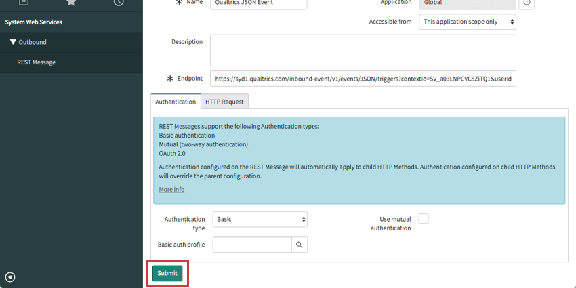Click the Endpoint URL field

(x=363, y=79)
